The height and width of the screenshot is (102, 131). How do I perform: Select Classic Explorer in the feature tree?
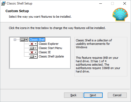point(49,44)
